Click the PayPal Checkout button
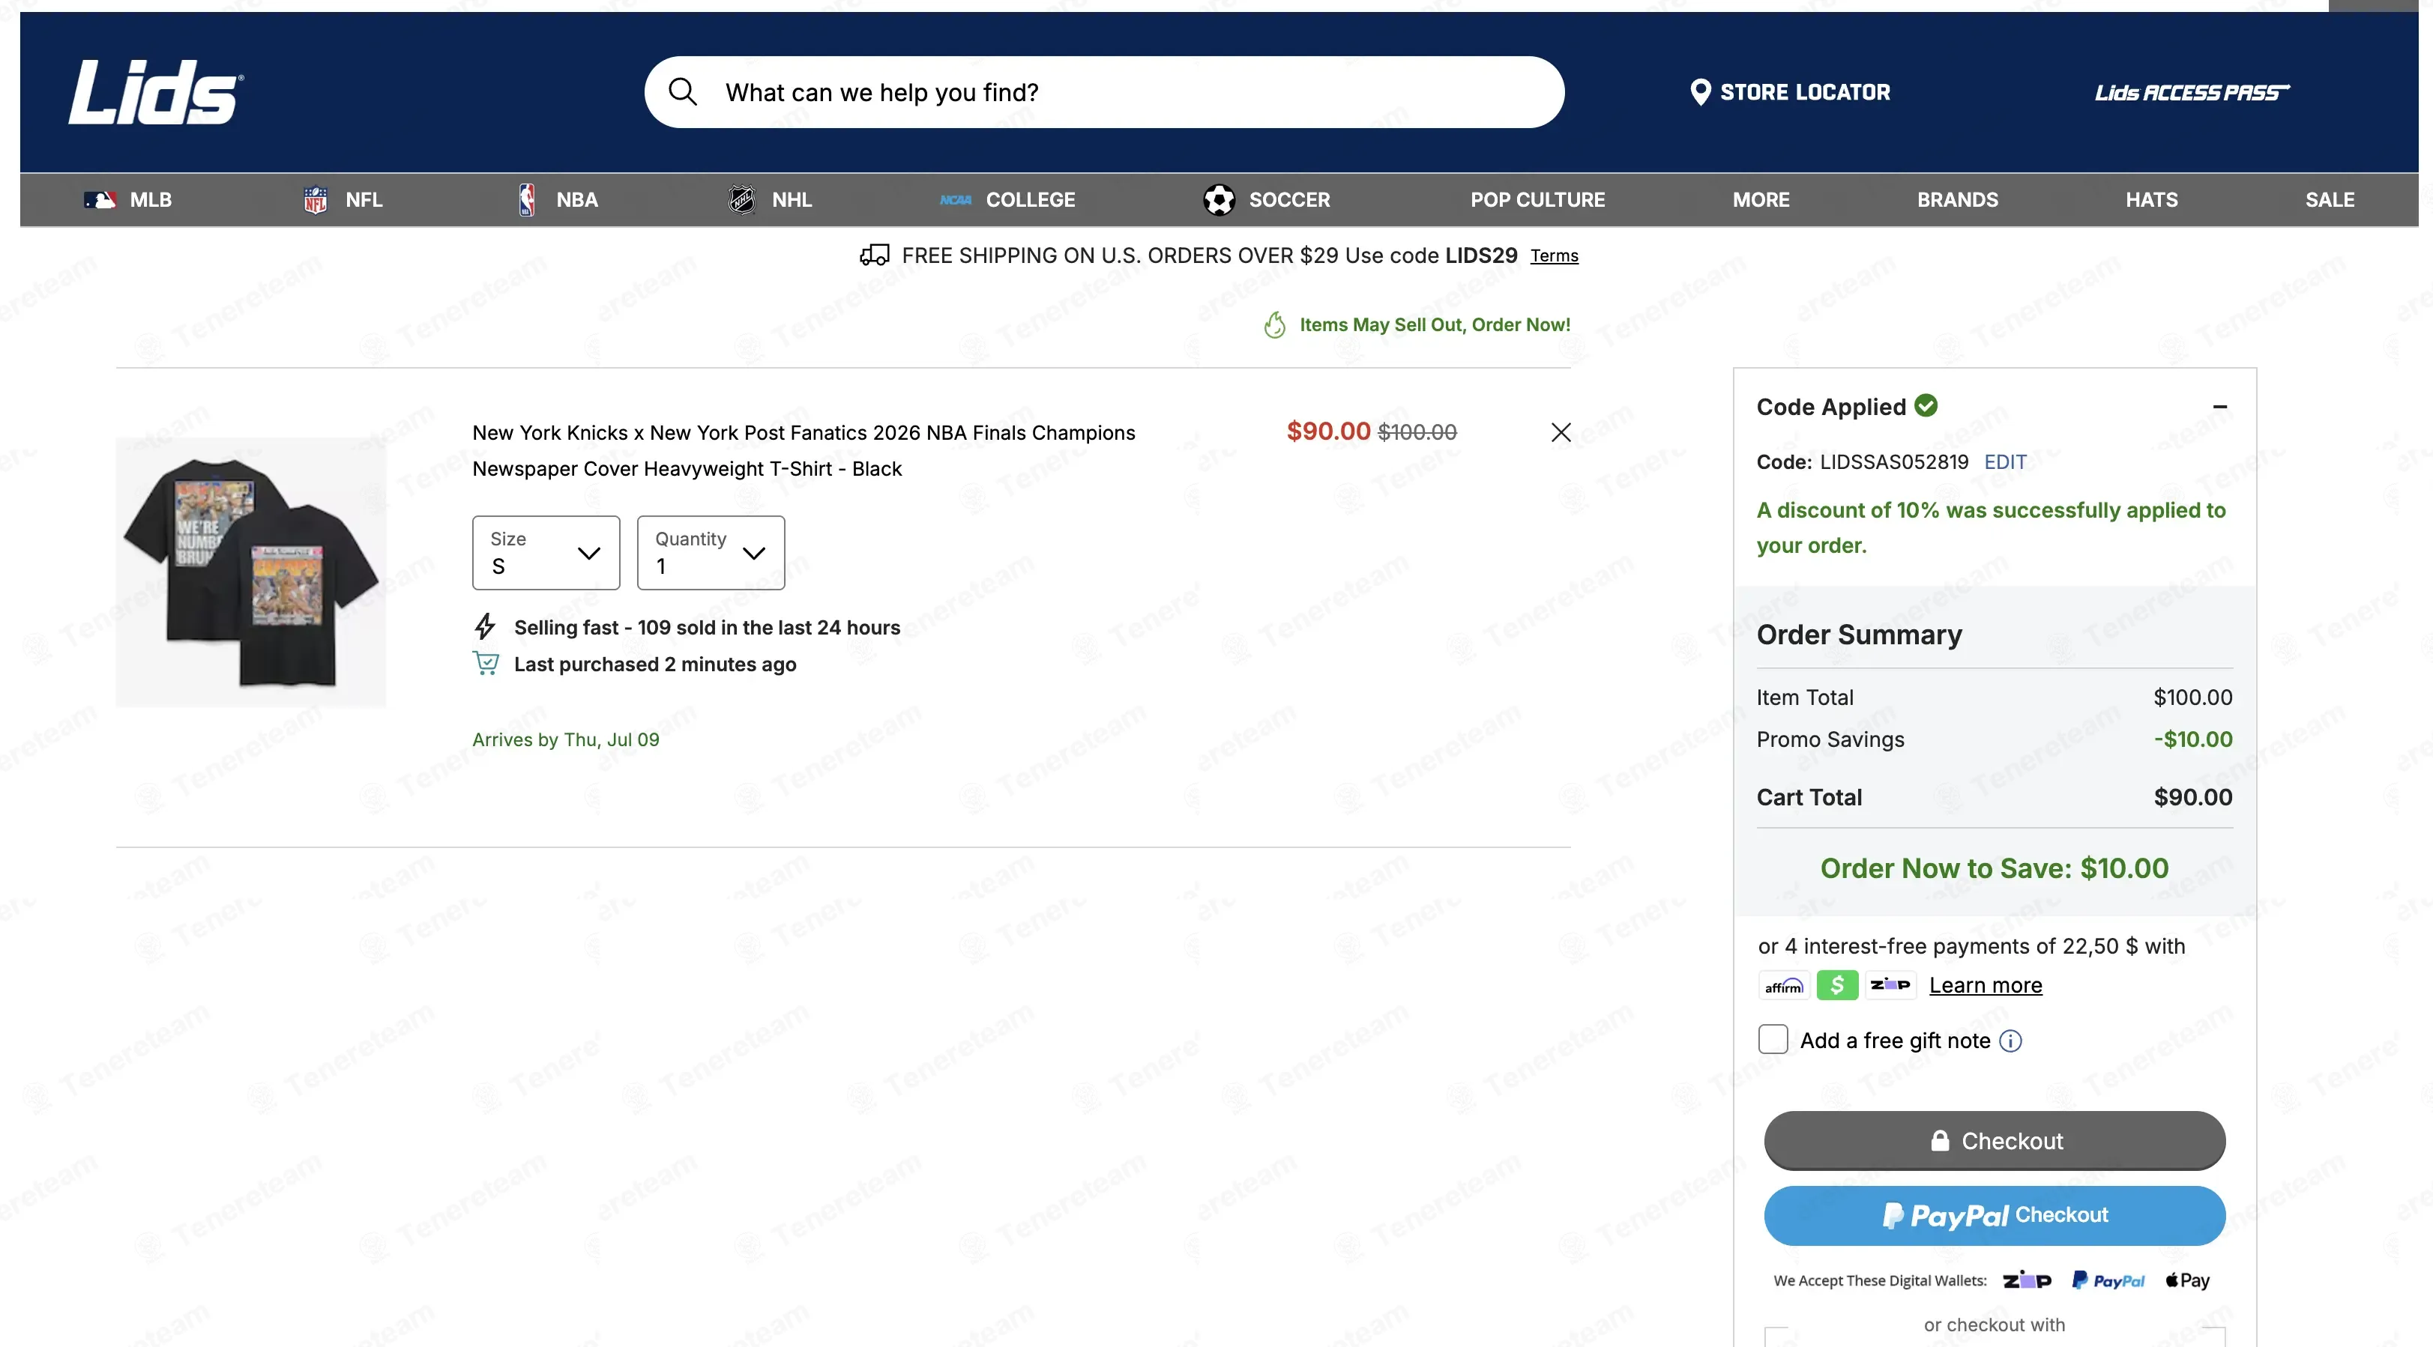Viewport: 2433px width, 1347px height. pyautogui.click(x=1994, y=1215)
